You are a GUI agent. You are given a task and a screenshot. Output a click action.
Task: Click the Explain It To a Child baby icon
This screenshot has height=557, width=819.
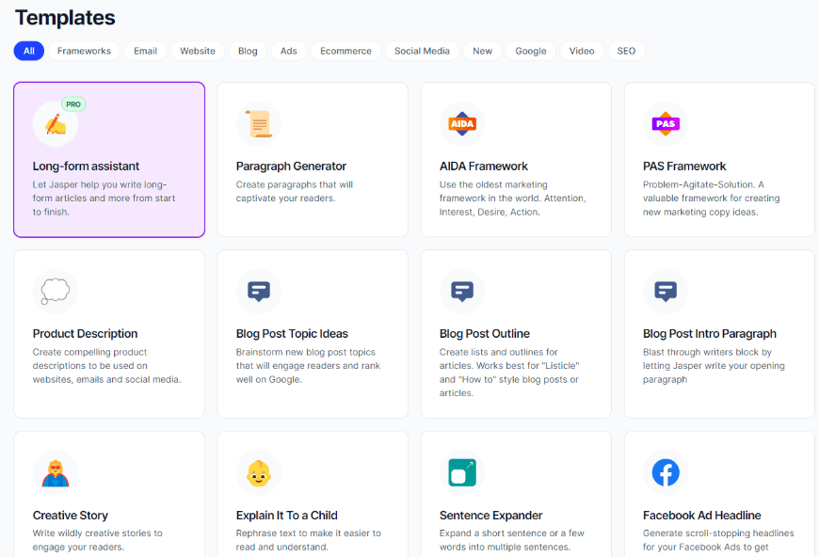(259, 473)
